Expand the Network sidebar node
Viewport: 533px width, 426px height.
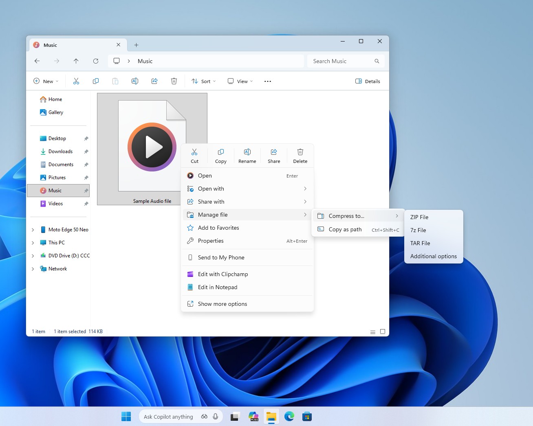click(x=33, y=268)
